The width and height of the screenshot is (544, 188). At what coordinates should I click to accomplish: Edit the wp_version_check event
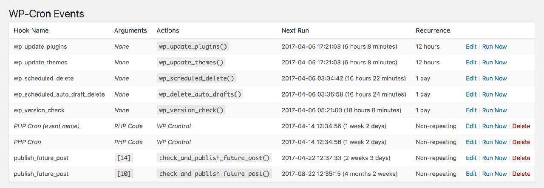pos(471,110)
